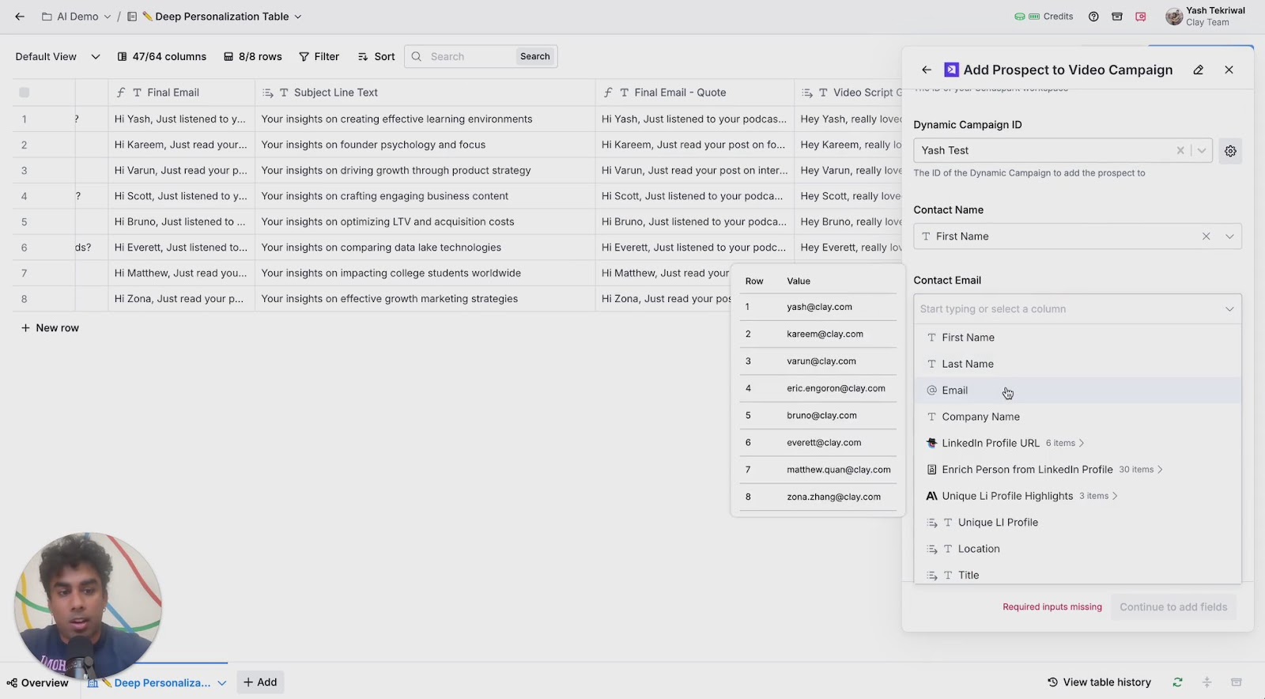This screenshot has height=699, width=1265.
Task: Switch to the Overview tab
Action: tap(37, 682)
